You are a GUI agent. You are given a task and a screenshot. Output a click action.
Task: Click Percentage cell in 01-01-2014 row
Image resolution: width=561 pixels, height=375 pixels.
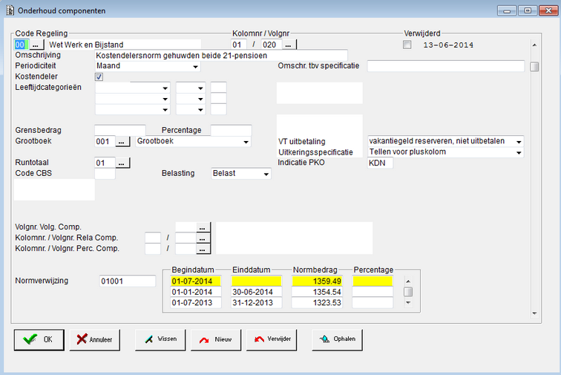click(x=373, y=292)
